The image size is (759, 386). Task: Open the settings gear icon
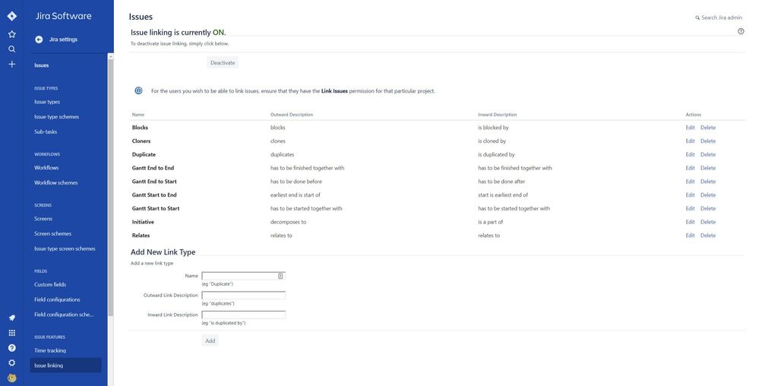11,362
